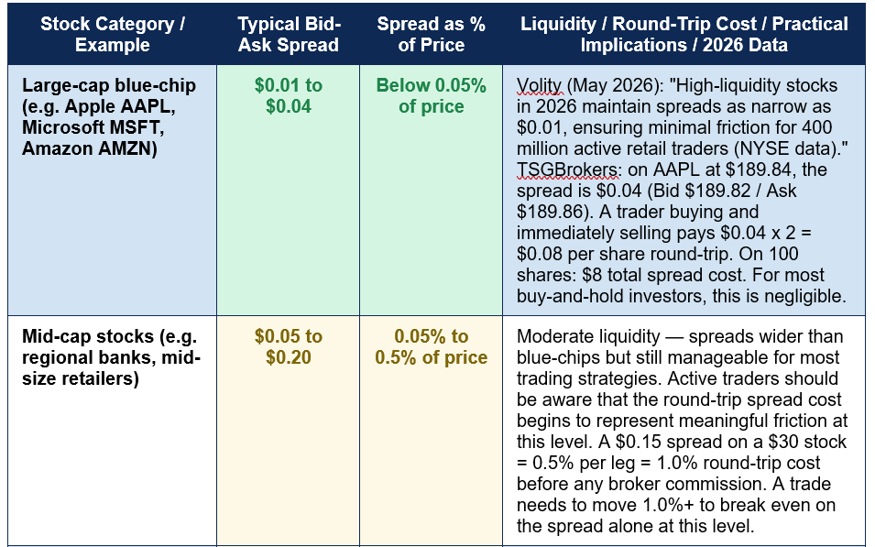Select the 'Liquidity / Round-Trip Cost' header cell
The width and height of the screenshot is (875, 547).
(x=684, y=34)
